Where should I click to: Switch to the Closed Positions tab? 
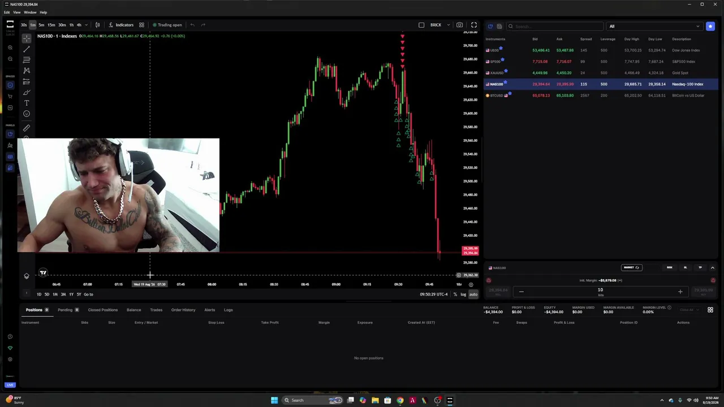pyautogui.click(x=102, y=310)
